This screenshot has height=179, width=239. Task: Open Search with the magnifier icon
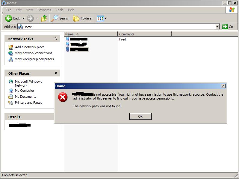(55, 18)
